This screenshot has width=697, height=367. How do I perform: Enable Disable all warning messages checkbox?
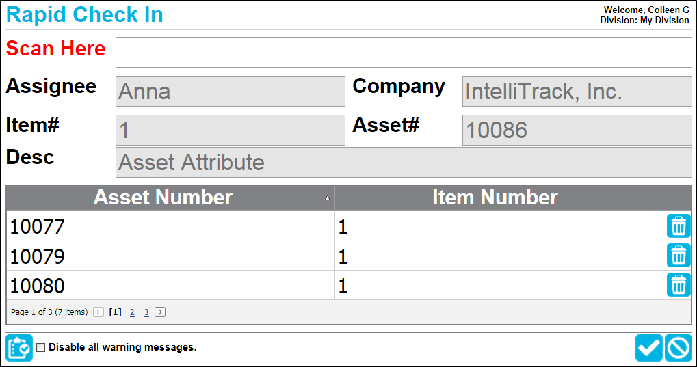coord(41,347)
